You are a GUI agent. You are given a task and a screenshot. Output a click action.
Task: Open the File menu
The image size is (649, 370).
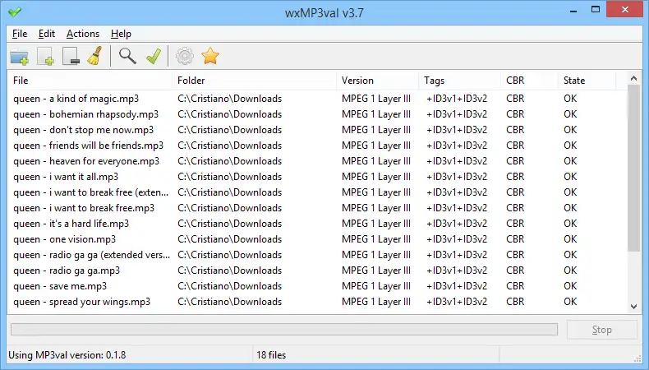tap(20, 34)
